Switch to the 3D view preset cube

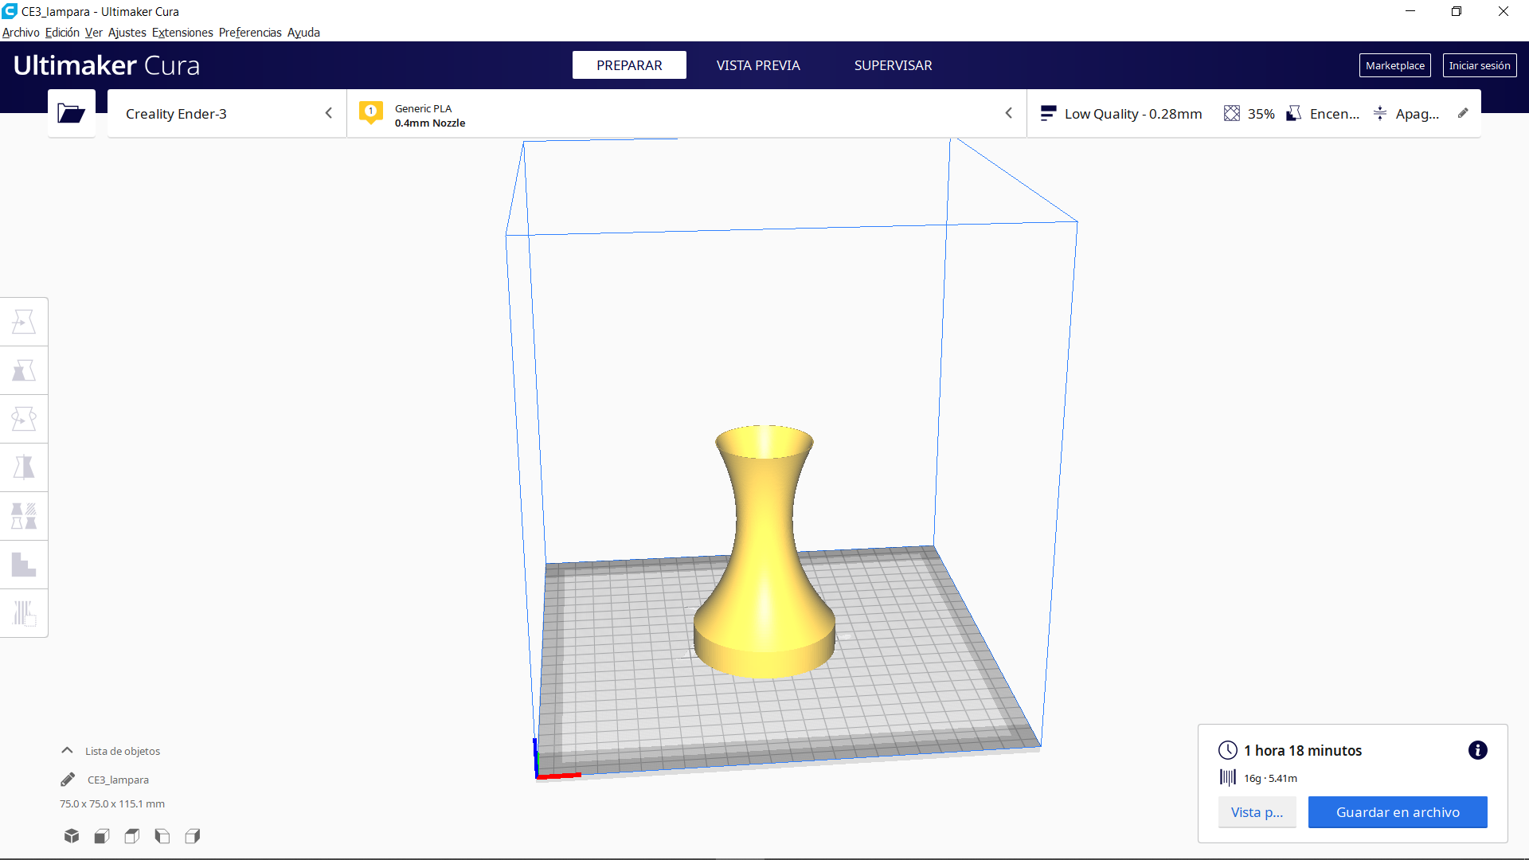click(71, 836)
